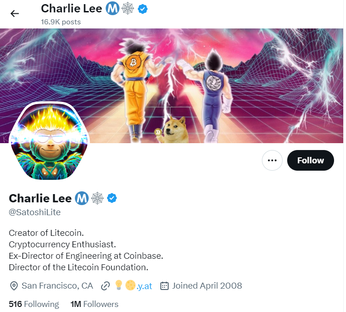This screenshot has width=346, height=312.
Task: Open the hexagonal profile avatar picture
Action: click(50, 141)
